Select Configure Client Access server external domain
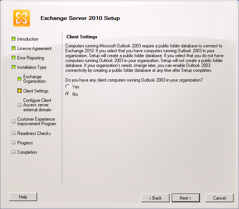This screenshot has width=239, height=209. point(37,105)
